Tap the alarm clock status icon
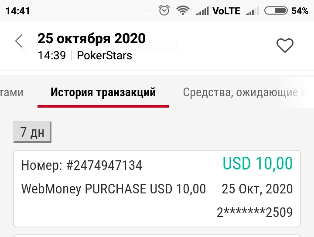Screen dimensions: 314x237 tap(164, 10)
